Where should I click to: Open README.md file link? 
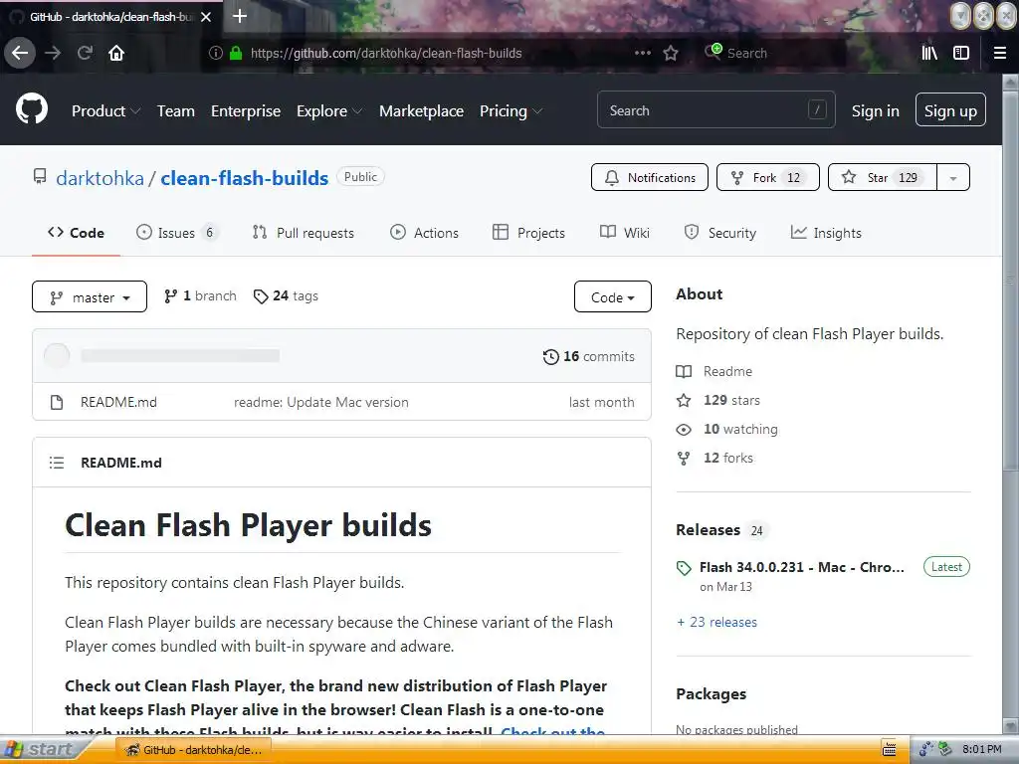[x=118, y=402]
